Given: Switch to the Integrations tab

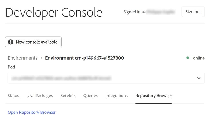Looking at the screenshot, I should pos(116,96).
